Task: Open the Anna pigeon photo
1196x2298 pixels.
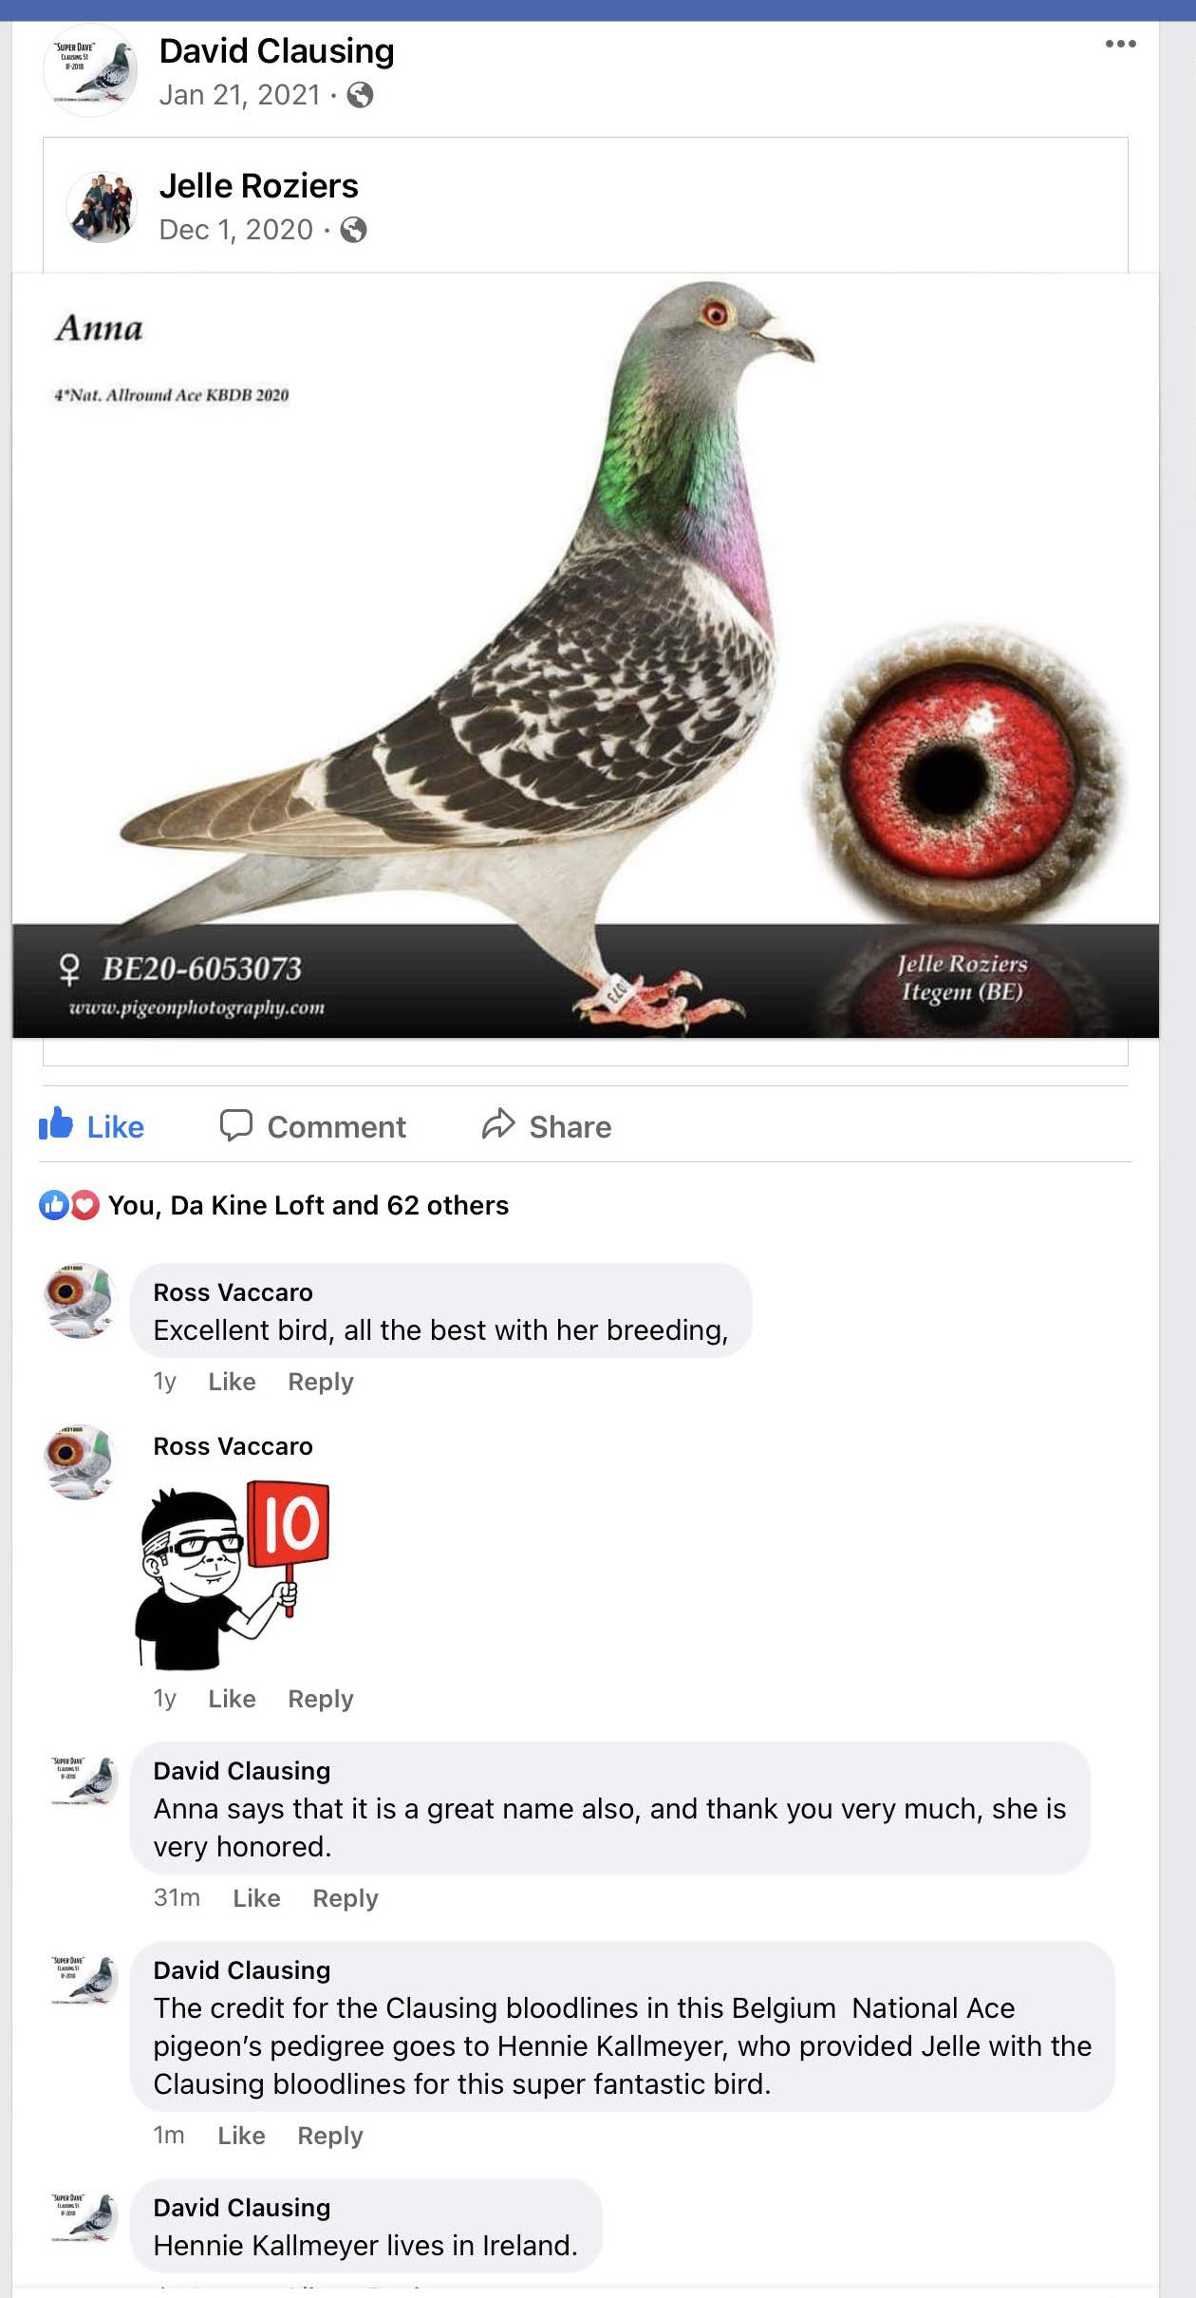Action: [586, 655]
